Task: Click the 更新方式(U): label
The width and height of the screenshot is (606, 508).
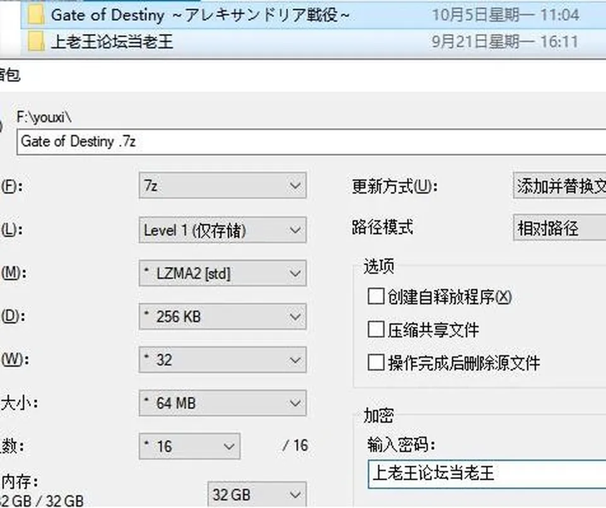Action: [395, 187]
